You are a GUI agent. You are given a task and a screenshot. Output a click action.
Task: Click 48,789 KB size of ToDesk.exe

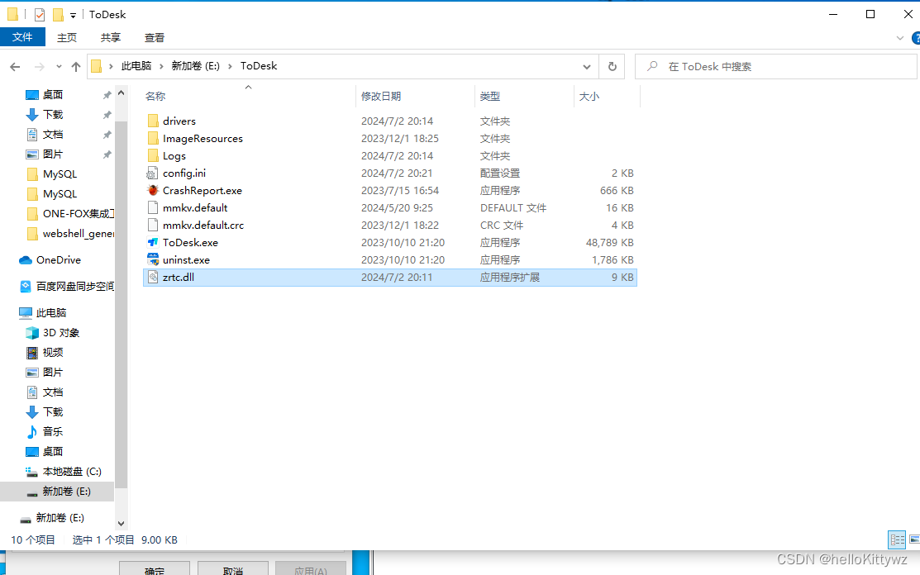(610, 242)
